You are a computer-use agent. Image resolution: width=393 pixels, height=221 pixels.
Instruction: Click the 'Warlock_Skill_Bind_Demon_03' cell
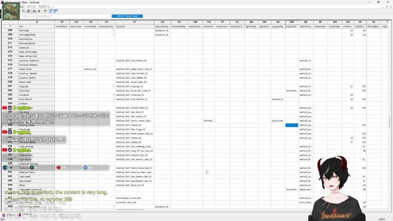pos(135,99)
